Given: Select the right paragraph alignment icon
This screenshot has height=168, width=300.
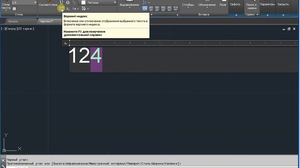Looking at the screenshot, I should click(163, 8).
